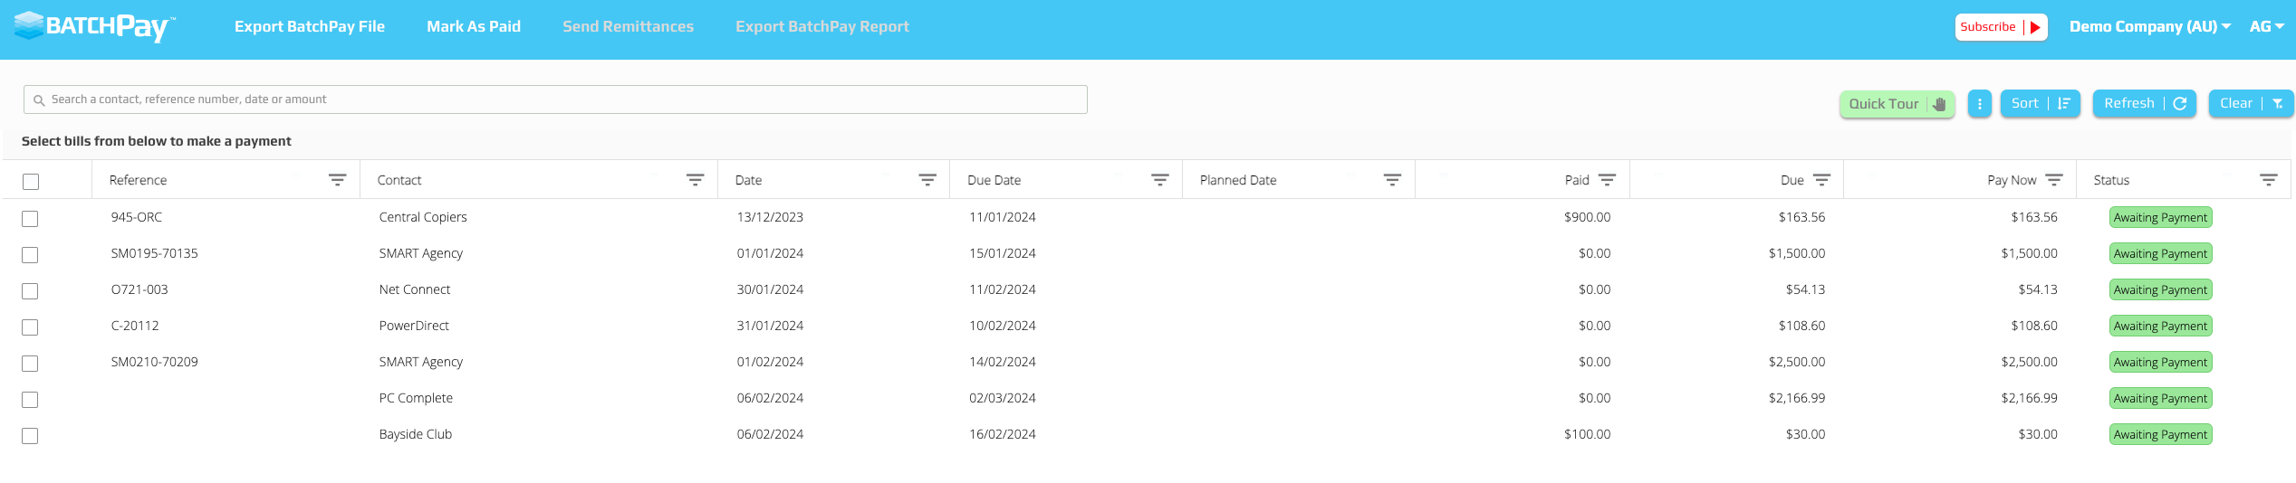Screen dimensions: 2296x483
Task: Open the Sort options button
Action: coord(2040,104)
